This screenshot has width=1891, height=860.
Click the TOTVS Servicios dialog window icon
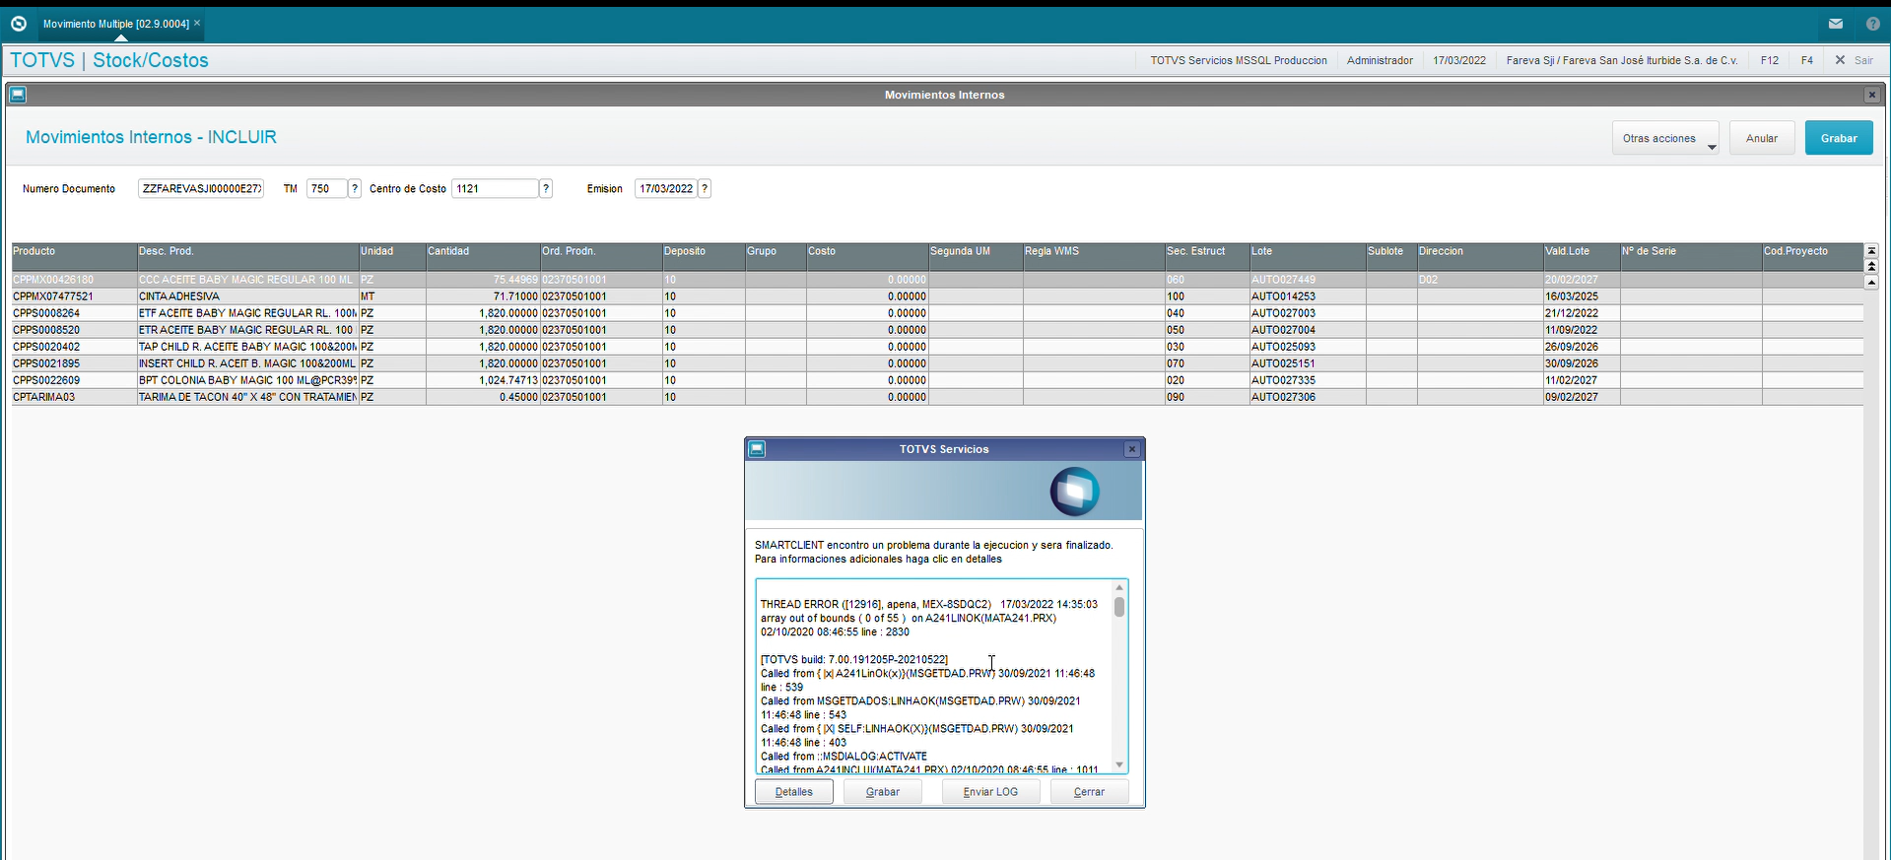point(757,449)
